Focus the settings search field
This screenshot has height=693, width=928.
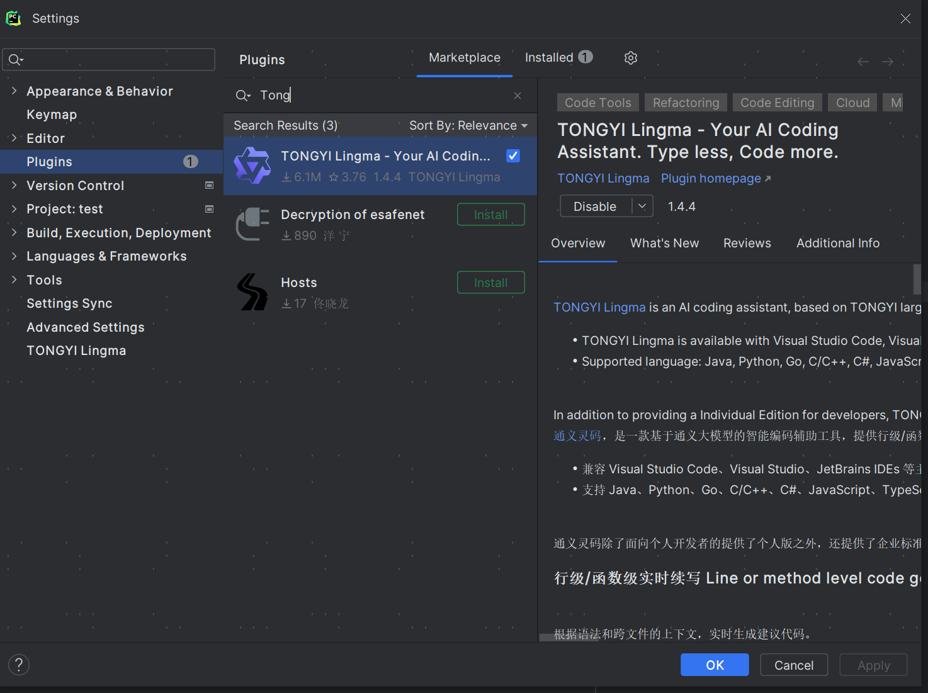pyautogui.click(x=109, y=60)
